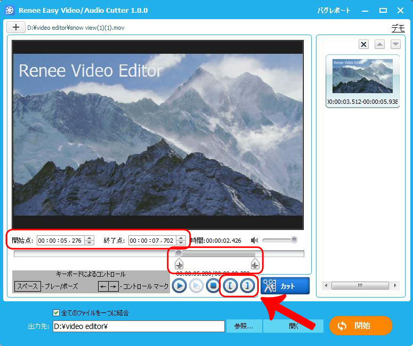Viewport: 413px width, 346px height.
Task: Open the バグレポート link
Action: 334,11
